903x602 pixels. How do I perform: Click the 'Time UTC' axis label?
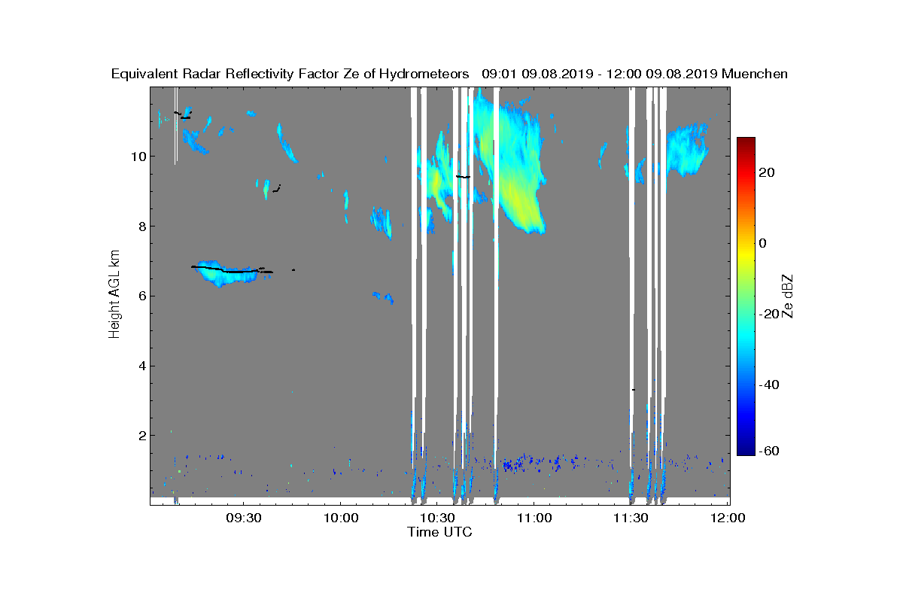tap(439, 532)
